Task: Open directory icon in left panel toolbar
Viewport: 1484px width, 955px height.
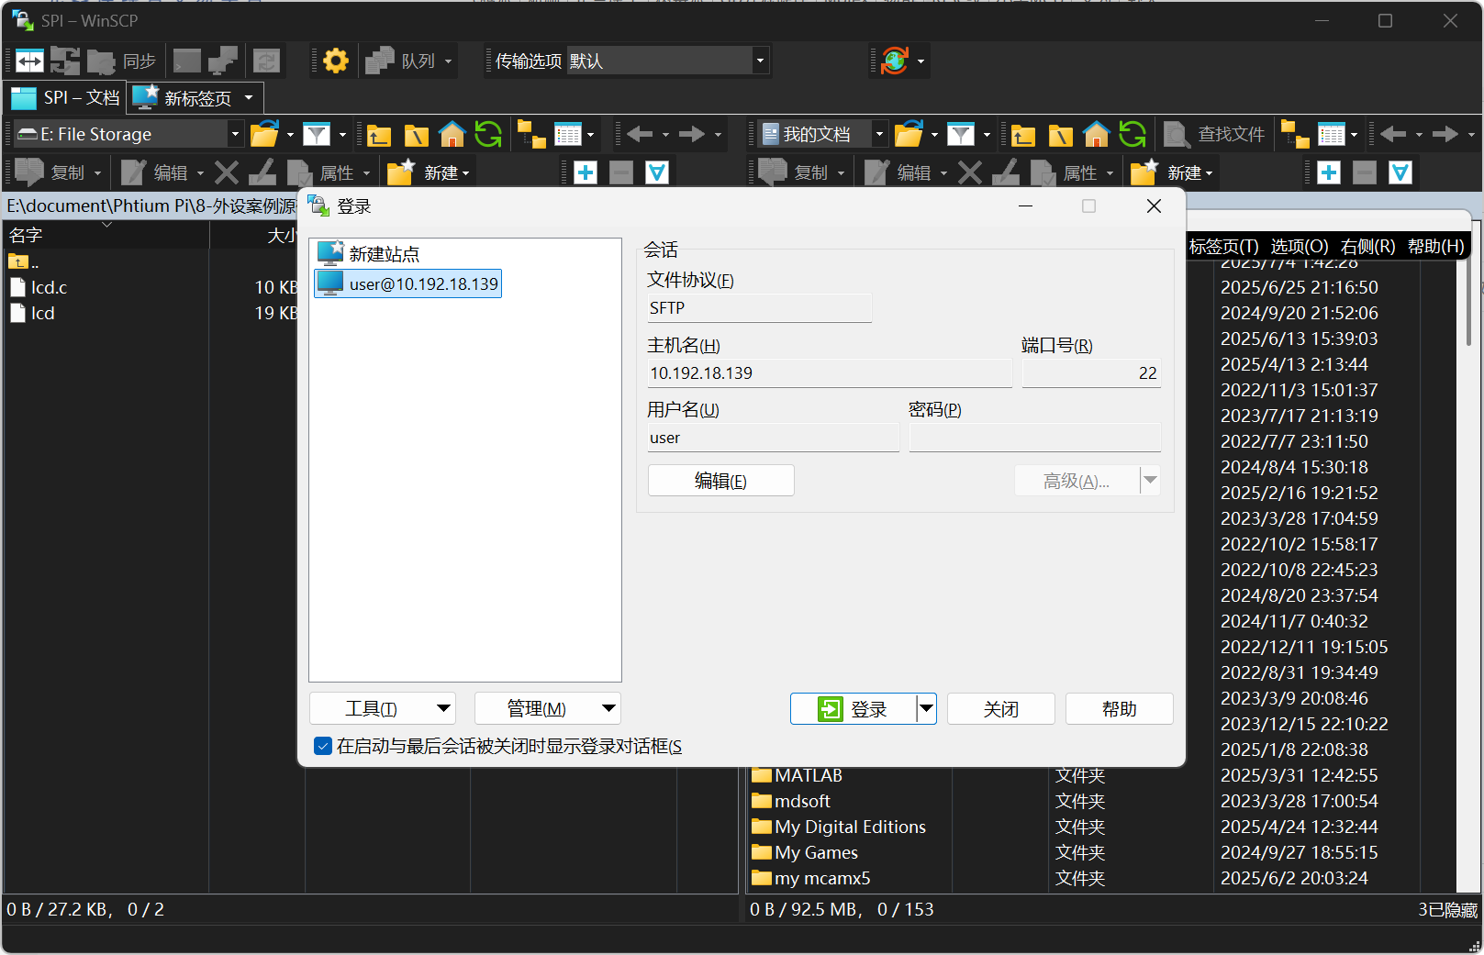Action: [x=264, y=134]
